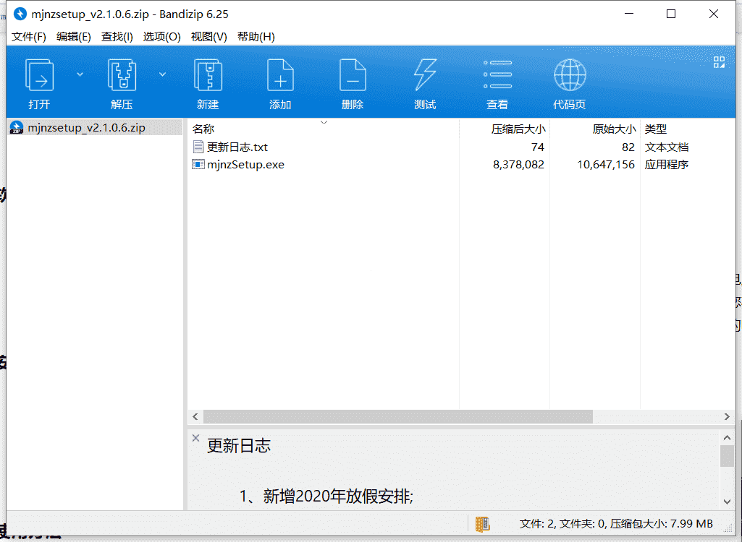742x542 pixels.
Task: Open the 选项(O) menu
Action: 162,37
